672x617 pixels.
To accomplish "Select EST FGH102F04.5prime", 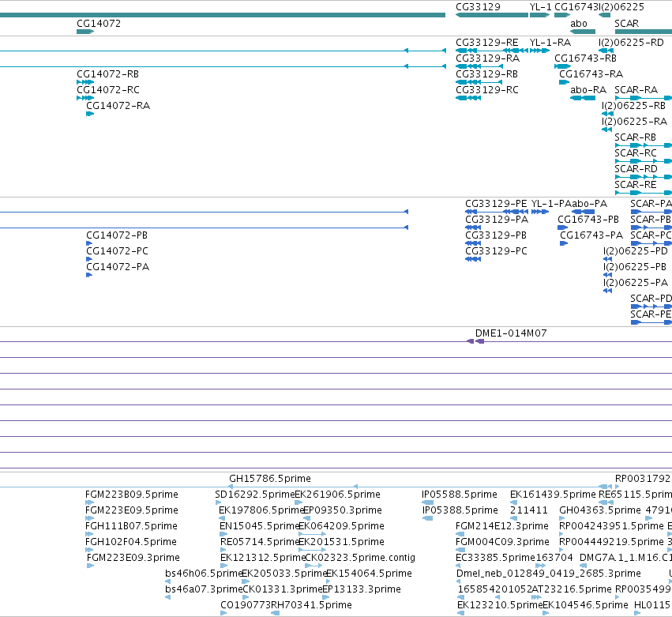I will tap(89, 550).
